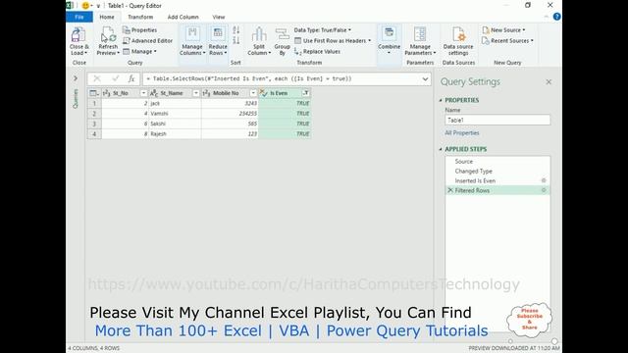Expand the formula bar with the chevron

click(x=425, y=78)
